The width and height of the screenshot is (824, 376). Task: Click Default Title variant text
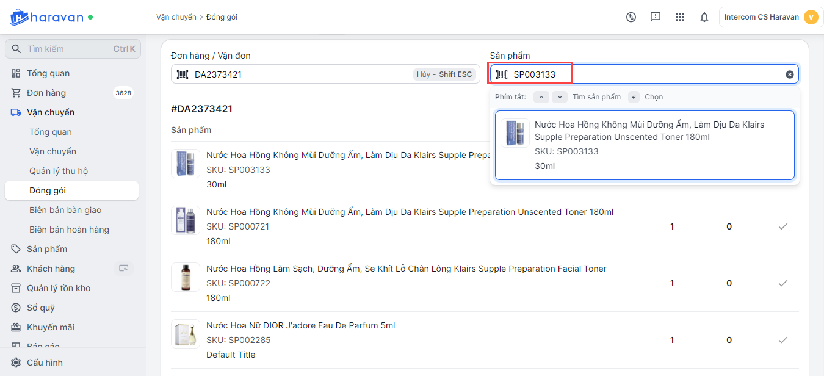[x=231, y=355]
